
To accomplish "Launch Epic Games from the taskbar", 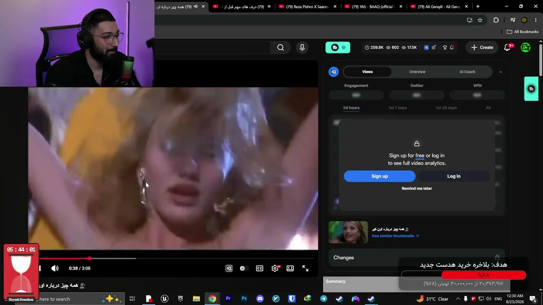I will pos(180,299).
